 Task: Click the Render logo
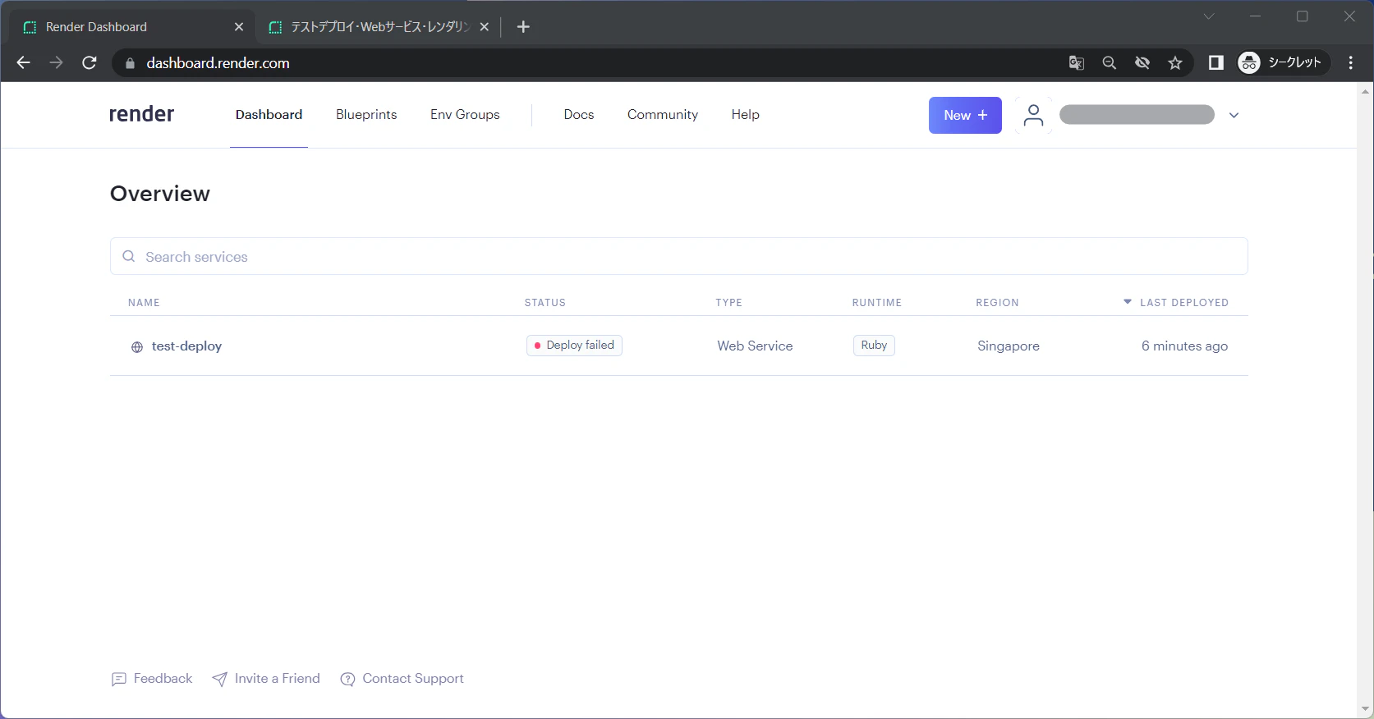point(141,114)
